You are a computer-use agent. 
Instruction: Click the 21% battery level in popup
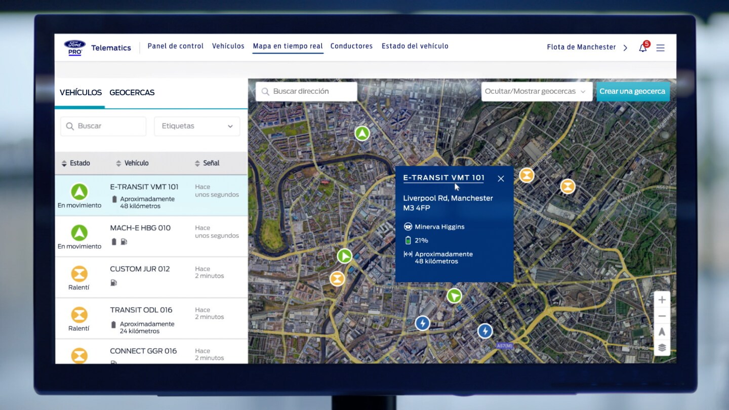(x=421, y=240)
